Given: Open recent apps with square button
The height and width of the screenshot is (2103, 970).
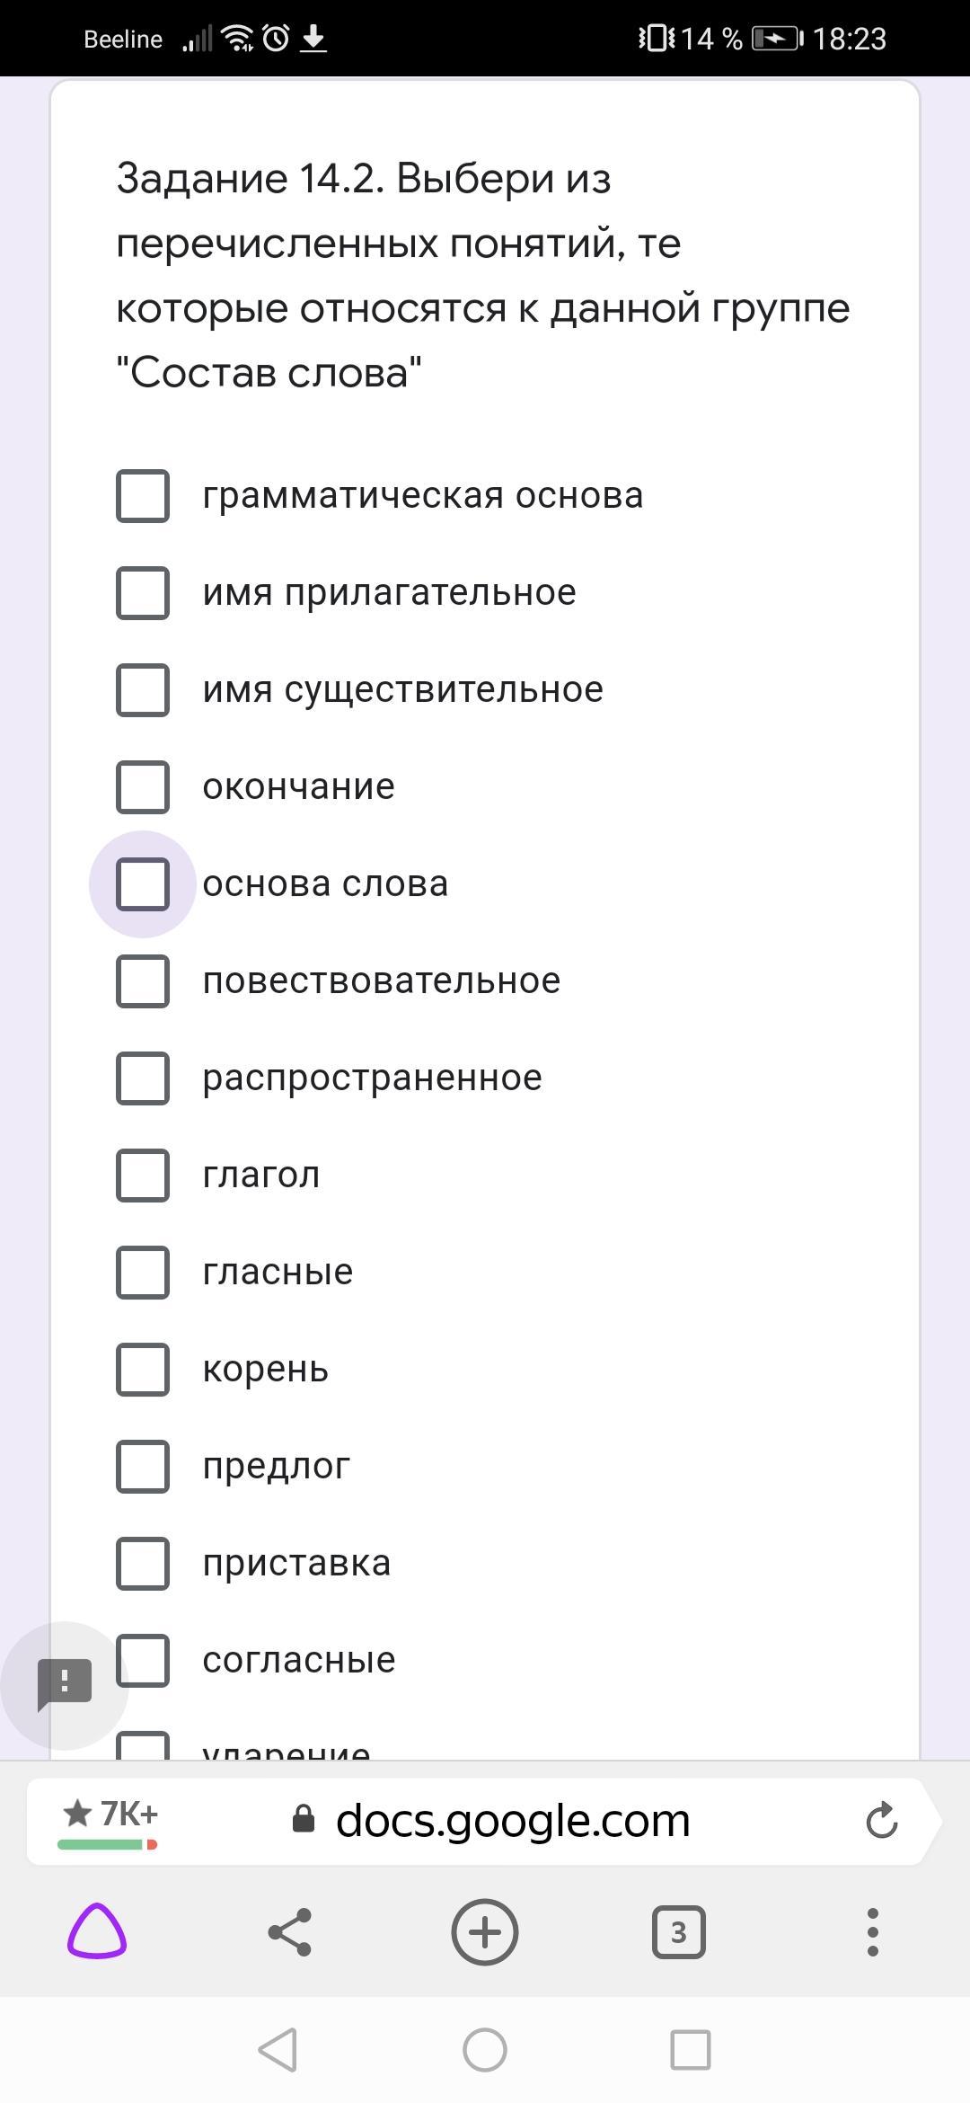Looking at the screenshot, I should pyautogui.click(x=691, y=2050).
